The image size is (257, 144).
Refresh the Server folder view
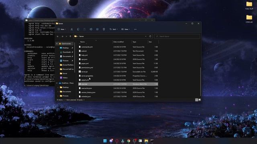click(x=150, y=36)
